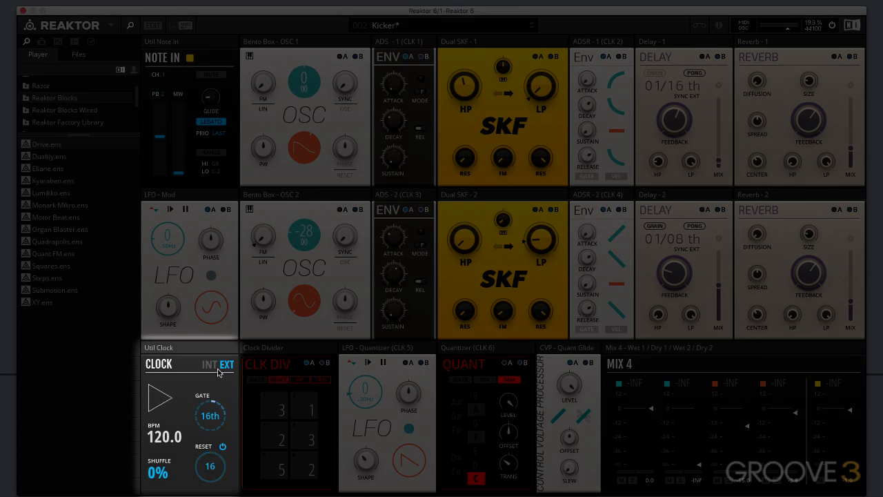This screenshot has width=883, height=497.
Task: Click the search magnifier icon in the Reaktor header
Action: [130, 25]
